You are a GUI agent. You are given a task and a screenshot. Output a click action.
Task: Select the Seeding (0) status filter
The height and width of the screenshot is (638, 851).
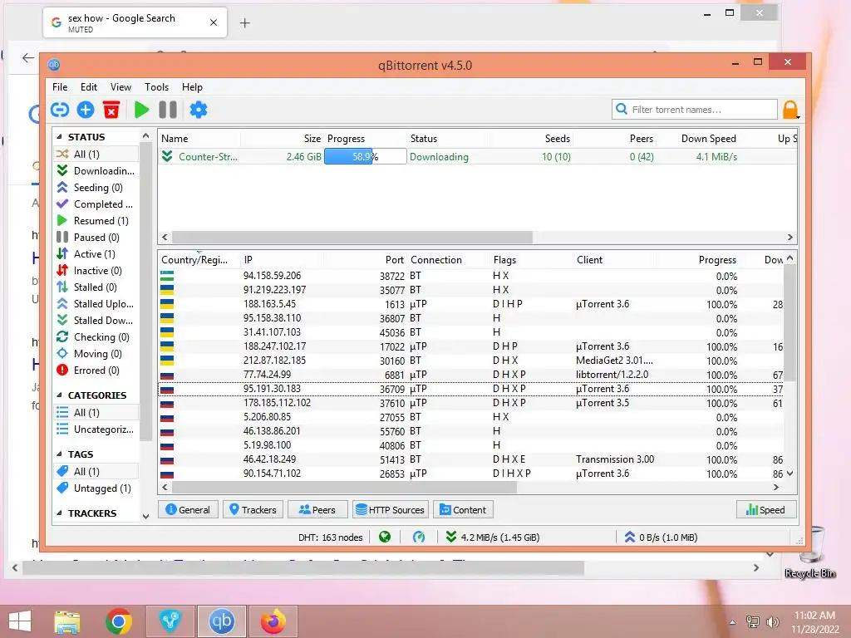[96, 188]
